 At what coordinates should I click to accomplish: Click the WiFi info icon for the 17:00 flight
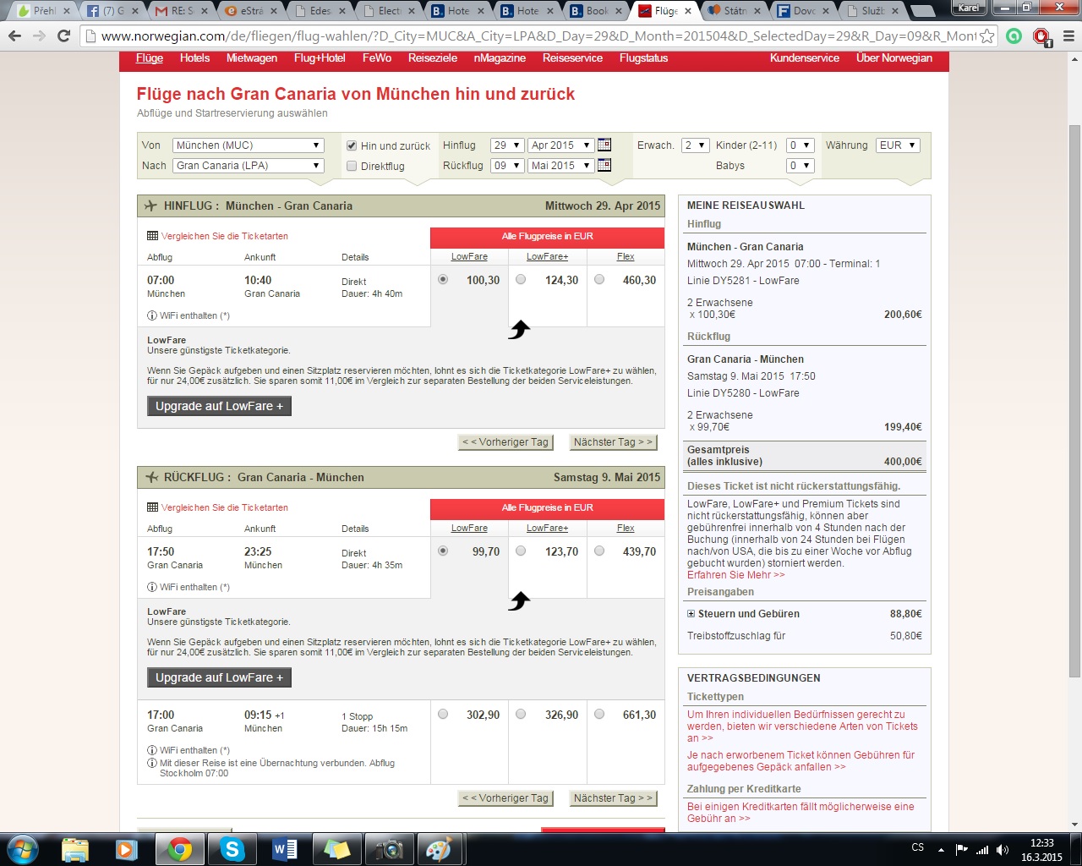point(152,750)
